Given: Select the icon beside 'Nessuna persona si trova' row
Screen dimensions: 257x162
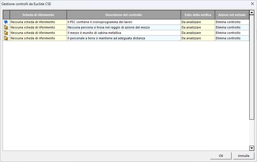Looking at the screenshot, I should pyautogui.click(x=6, y=27).
